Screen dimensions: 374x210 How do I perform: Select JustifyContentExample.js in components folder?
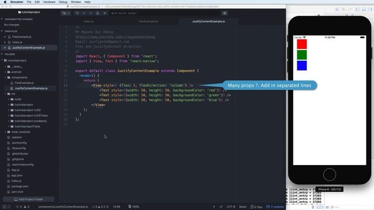(31, 88)
